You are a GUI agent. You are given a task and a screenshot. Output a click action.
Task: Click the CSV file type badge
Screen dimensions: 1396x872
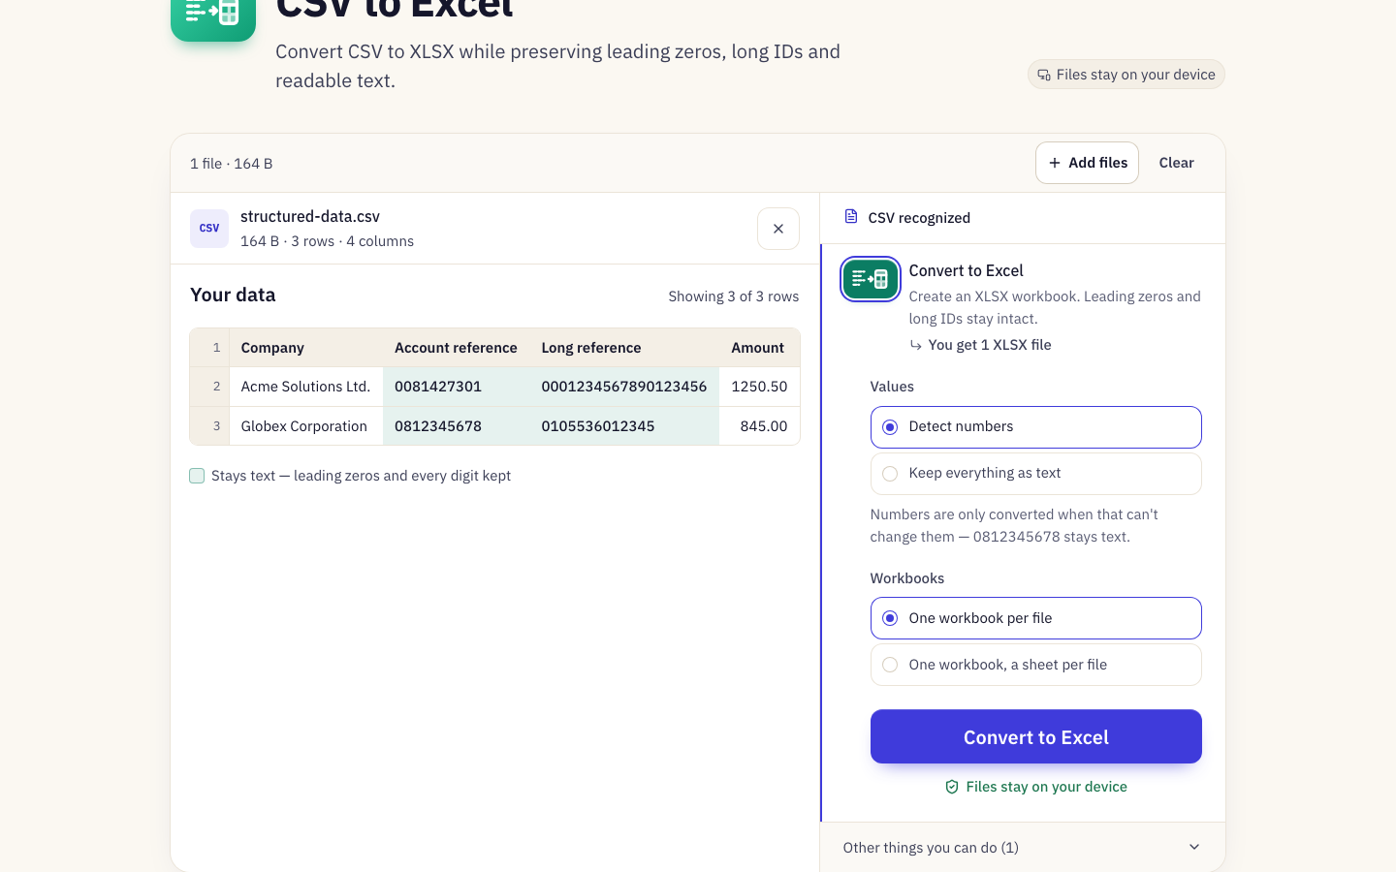click(x=209, y=229)
